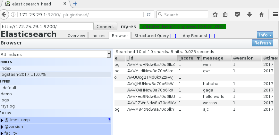Switch to the Indices tab
This screenshot has width=279, height=135.
pyautogui.click(x=98, y=36)
